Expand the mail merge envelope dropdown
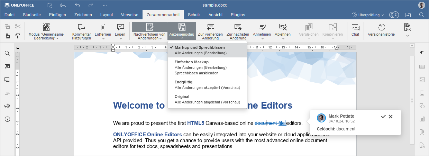Image resolution: width=429 pixels, height=156 pixels. pos(408,36)
